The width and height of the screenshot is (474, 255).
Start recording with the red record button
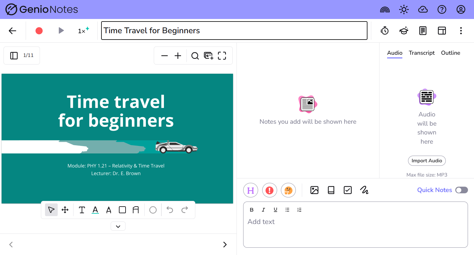[39, 31]
